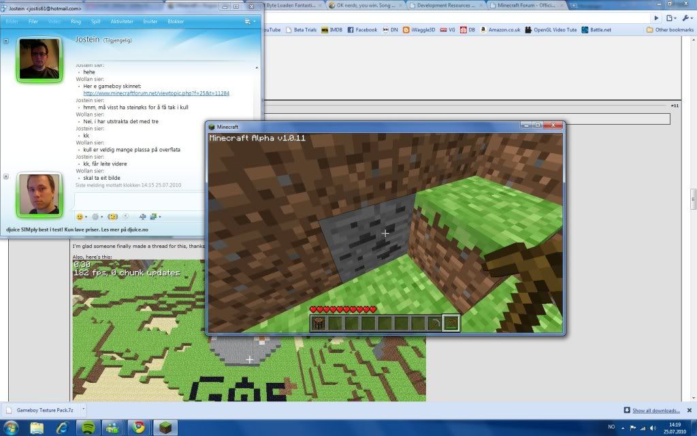Select the crafting table hotbar slot in Minecraft
Screen dimensions: 697x436
click(x=319, y=324)
